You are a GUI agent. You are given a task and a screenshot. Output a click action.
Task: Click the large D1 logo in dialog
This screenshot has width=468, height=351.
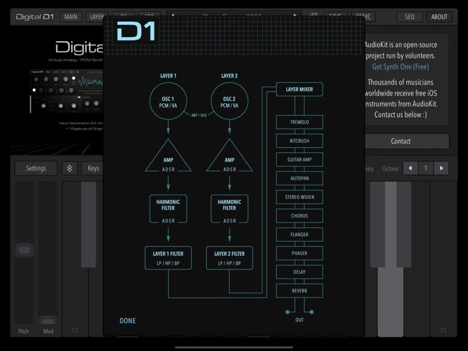point(136,31)
